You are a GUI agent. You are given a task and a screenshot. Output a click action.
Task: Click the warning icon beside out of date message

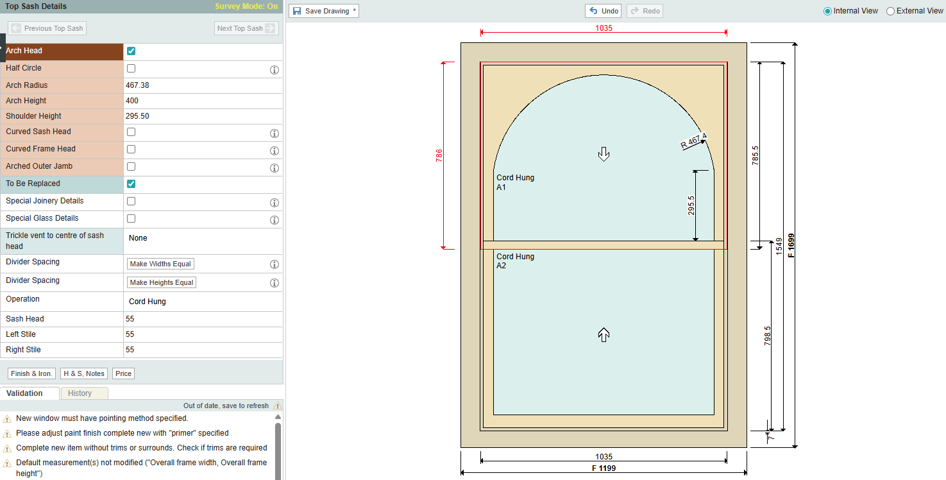pos(277,406)
